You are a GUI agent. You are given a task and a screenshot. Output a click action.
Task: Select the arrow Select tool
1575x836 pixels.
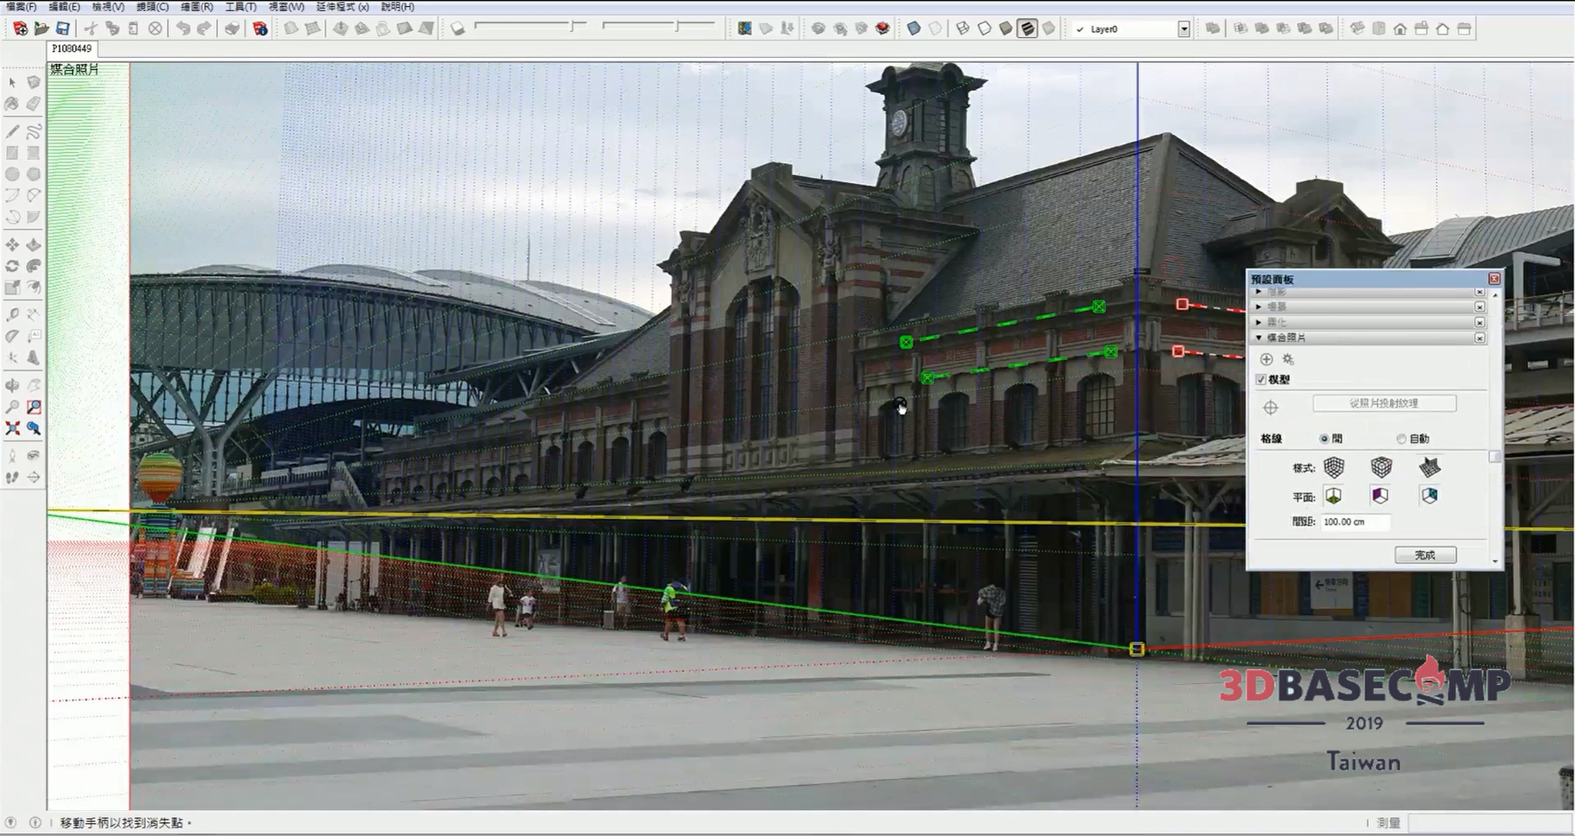pyautogui.click(x=12, y=83)
